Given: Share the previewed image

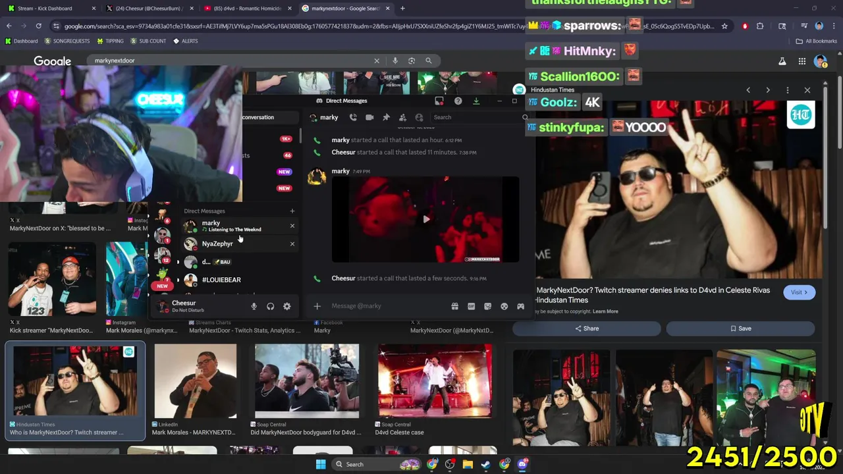Looking at the screenshot, I should [587, 329].
